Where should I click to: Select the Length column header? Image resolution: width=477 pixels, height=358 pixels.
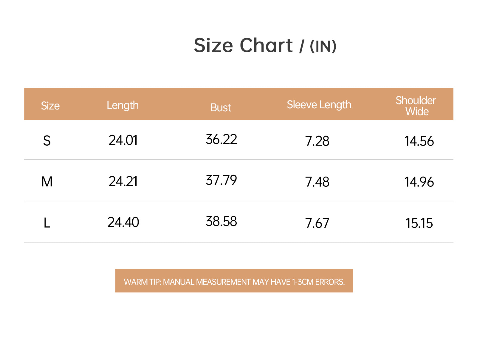tap(123, 105)
